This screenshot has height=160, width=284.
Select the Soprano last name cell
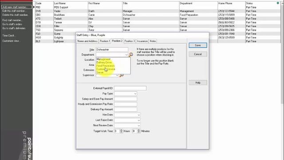[x=71, y=30]
